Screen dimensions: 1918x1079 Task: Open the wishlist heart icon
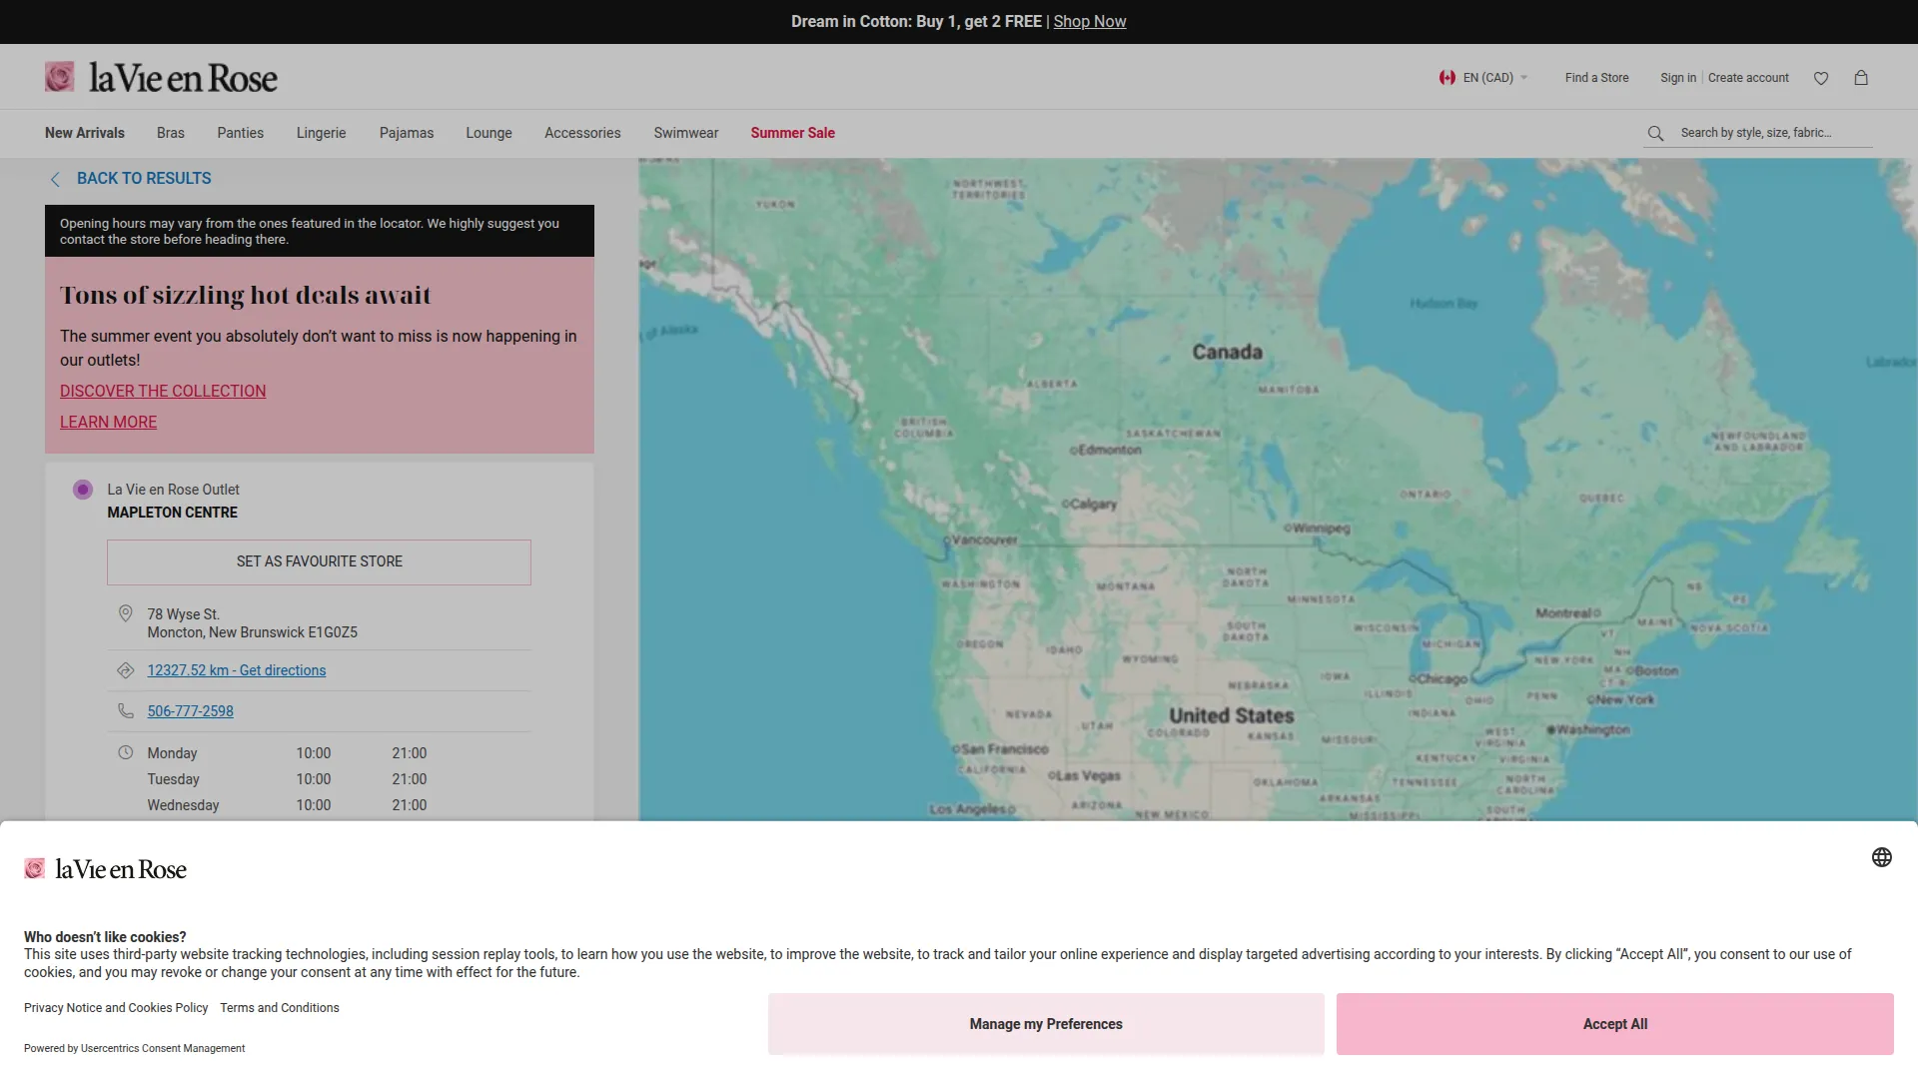tap(1821, 78)
